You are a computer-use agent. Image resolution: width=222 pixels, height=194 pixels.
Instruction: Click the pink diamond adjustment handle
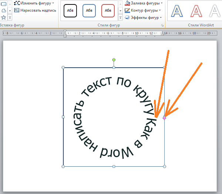click(x=164, y=118)
